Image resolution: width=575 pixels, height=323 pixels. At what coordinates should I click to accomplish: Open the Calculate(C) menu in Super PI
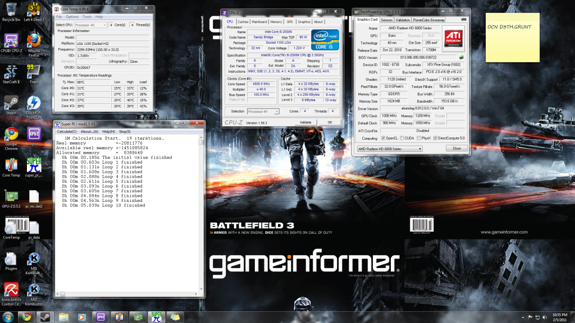(x=67, y=131)
